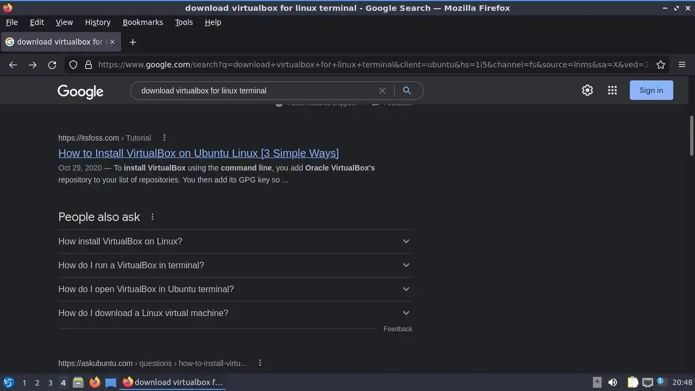This screenshot has height=391, width=695.
Task: Open the File menu
Action: (11, 22)
